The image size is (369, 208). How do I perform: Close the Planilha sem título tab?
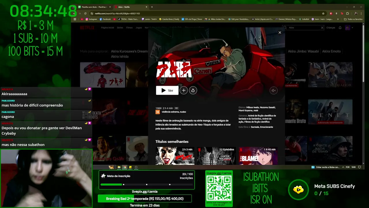(x=110, y=7)
